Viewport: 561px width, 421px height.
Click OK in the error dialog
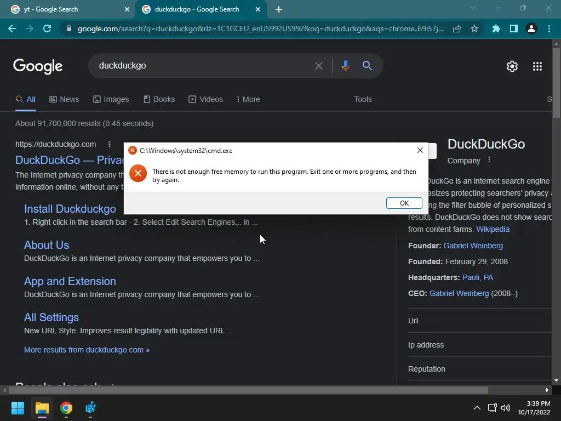point(404,203)
